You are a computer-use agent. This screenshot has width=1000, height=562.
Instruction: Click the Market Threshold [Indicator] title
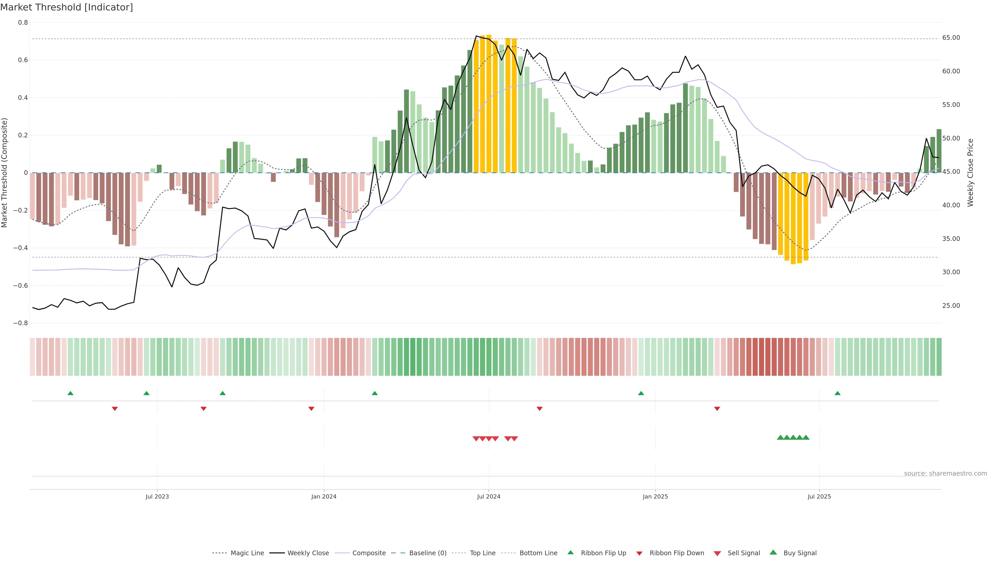(x=66, y=7)
